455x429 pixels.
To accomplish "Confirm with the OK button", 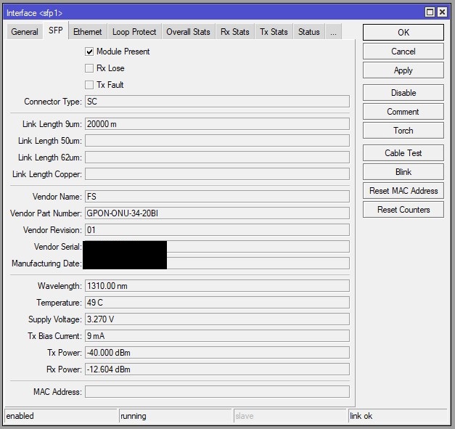I will tap(403, 32).
